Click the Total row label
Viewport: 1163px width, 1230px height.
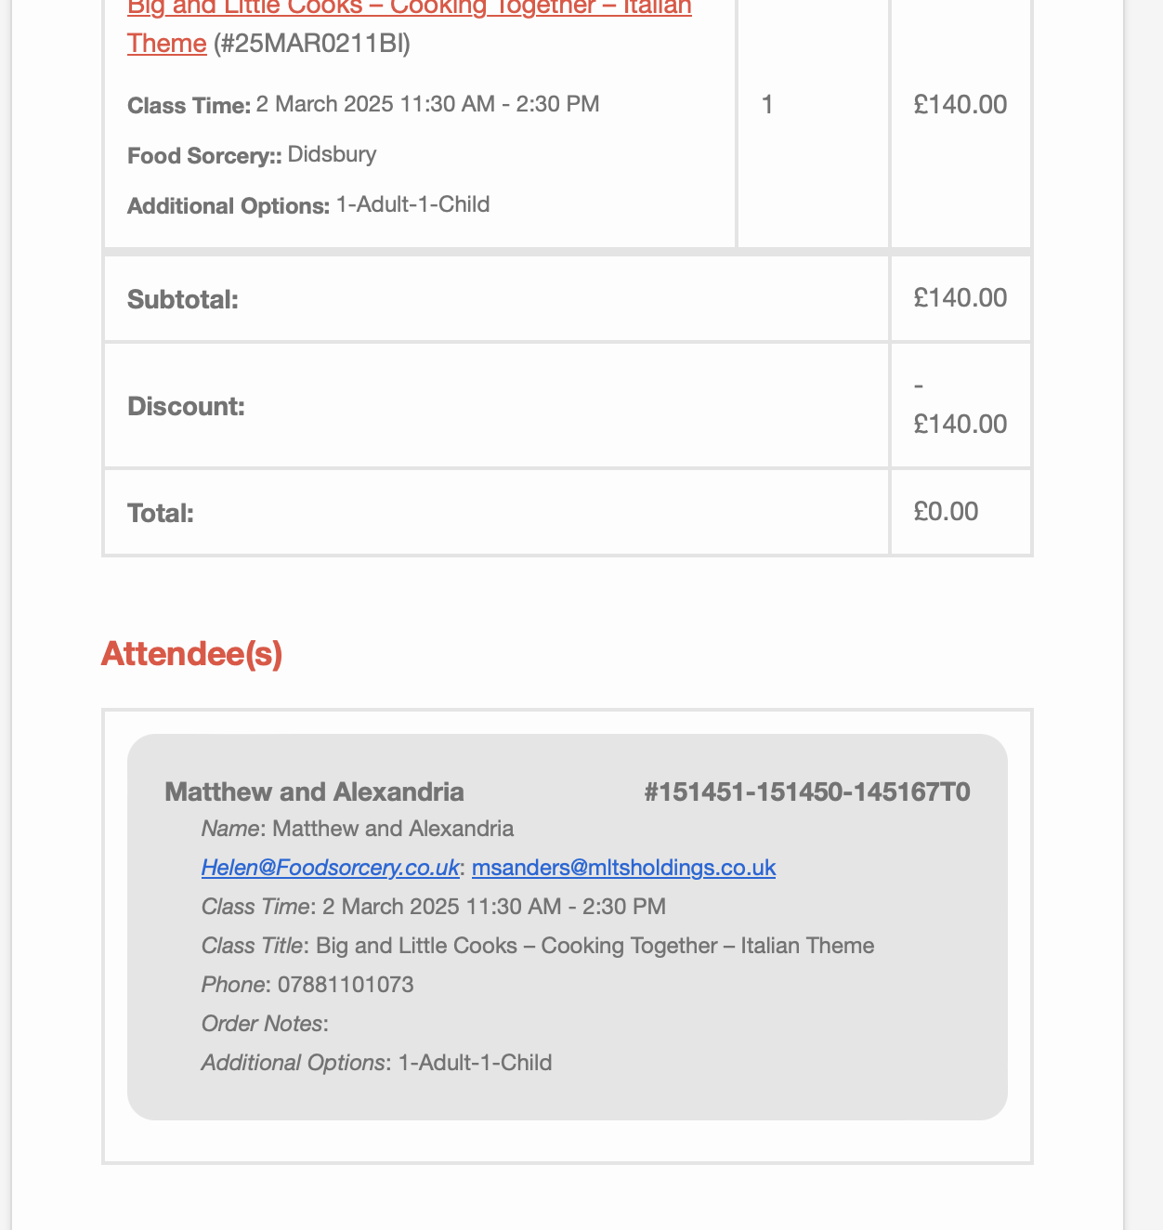(161, 513)
